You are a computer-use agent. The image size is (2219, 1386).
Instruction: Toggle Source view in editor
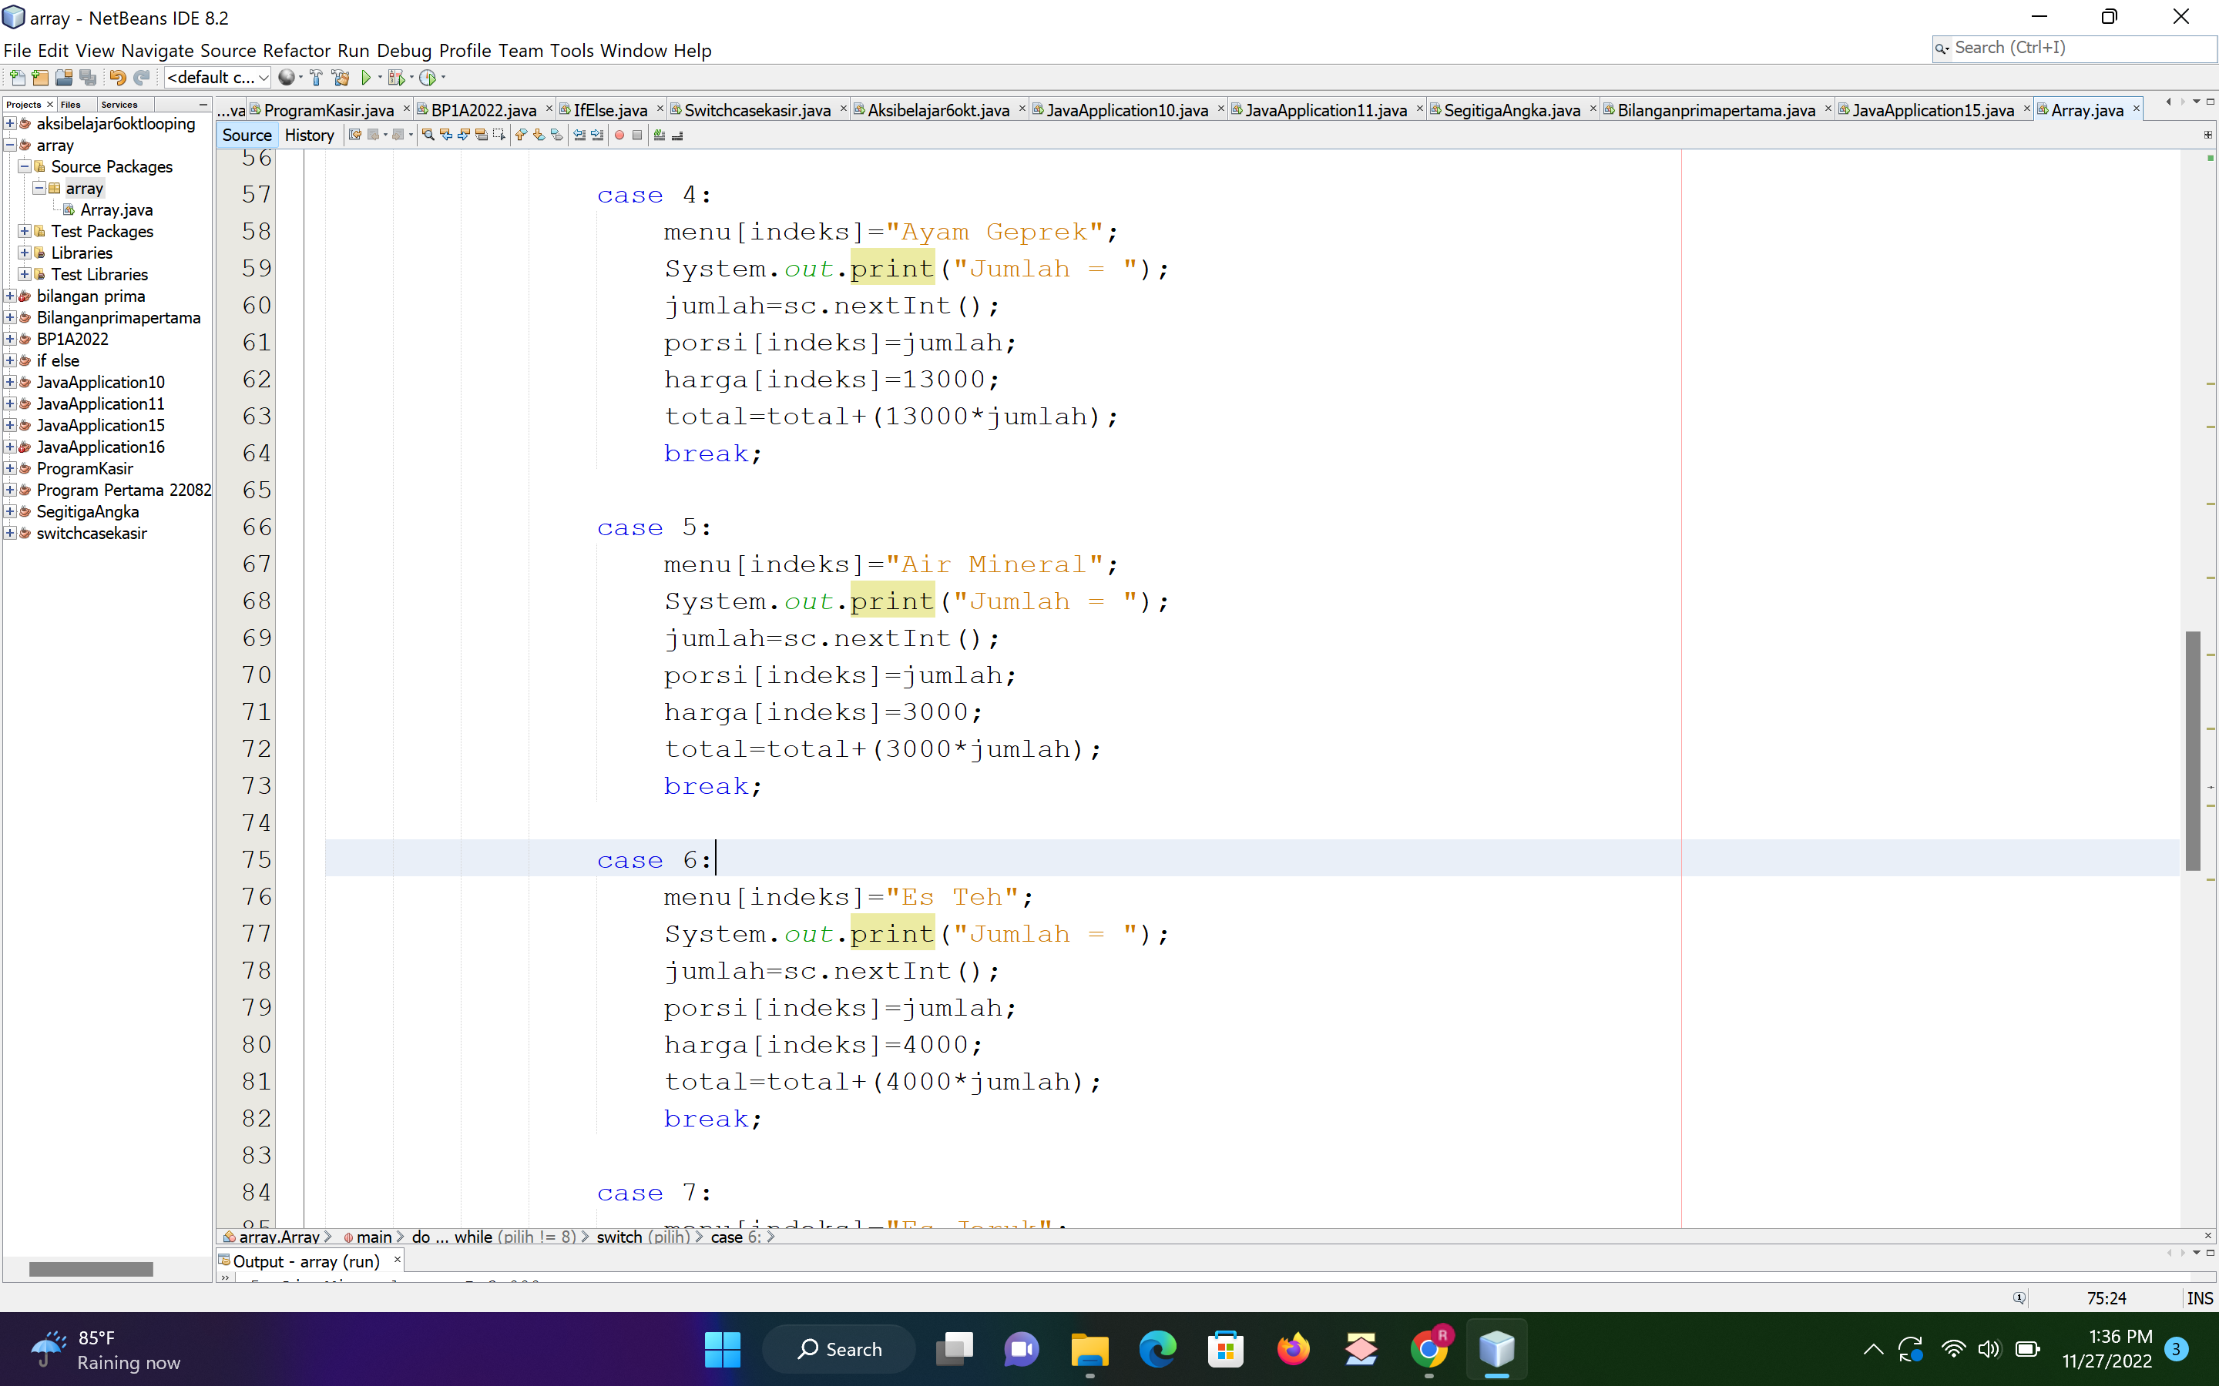click(x=247, y=136)
